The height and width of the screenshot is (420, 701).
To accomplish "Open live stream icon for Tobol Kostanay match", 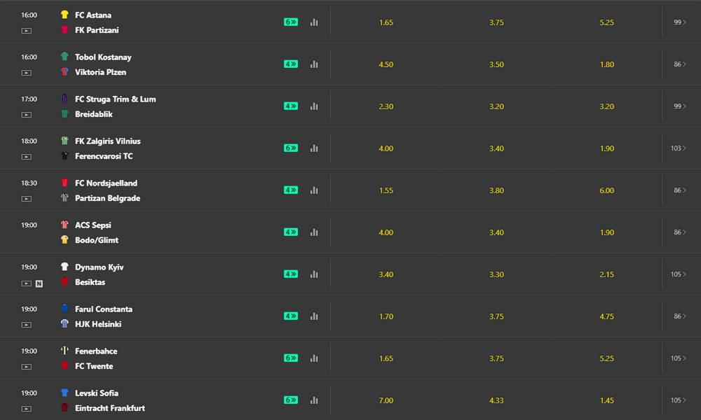I will [27, 73].
